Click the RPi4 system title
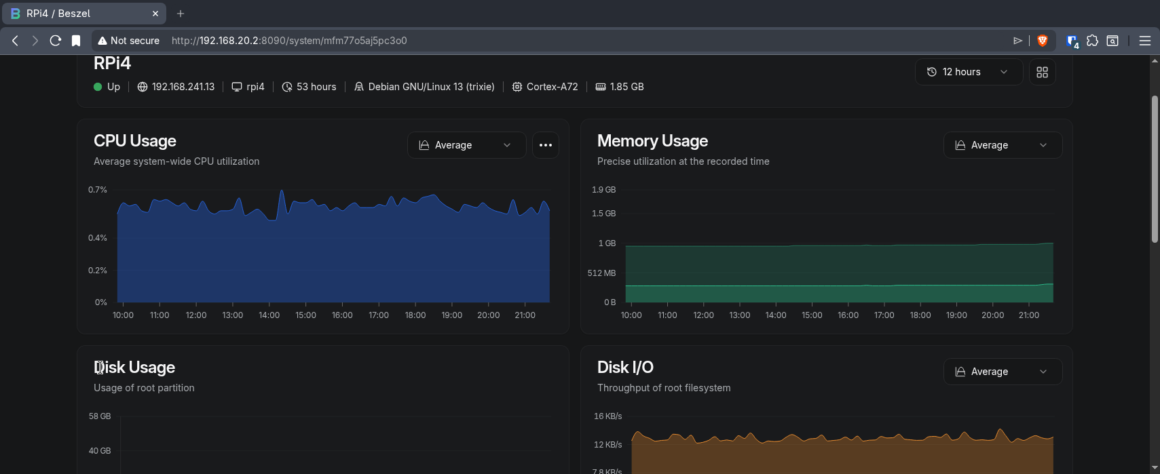 [113, 63]
